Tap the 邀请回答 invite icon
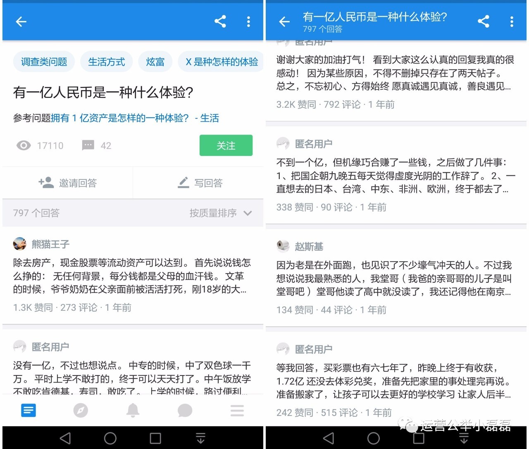 pyautogui.click(x=45, y=183)
